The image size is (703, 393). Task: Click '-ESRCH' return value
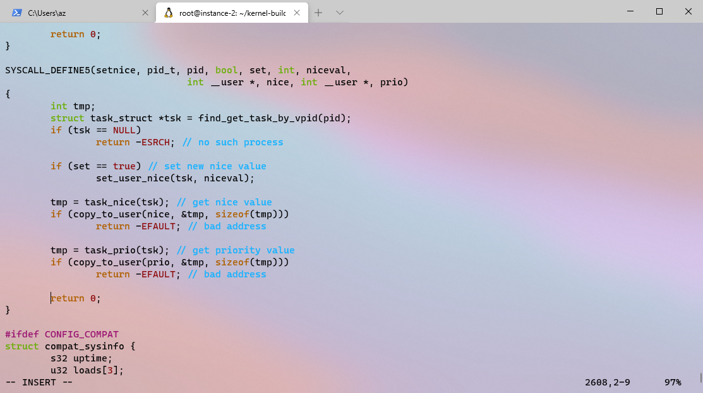coord(152,142)
